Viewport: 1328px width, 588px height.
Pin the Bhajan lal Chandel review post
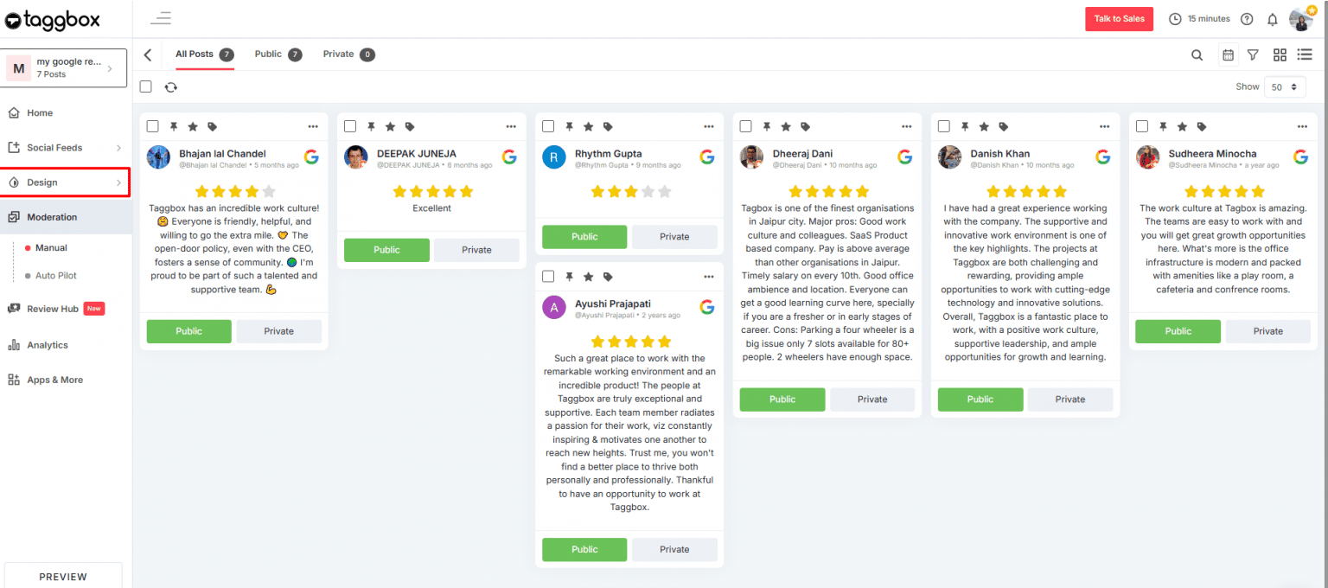pos(174,126)
